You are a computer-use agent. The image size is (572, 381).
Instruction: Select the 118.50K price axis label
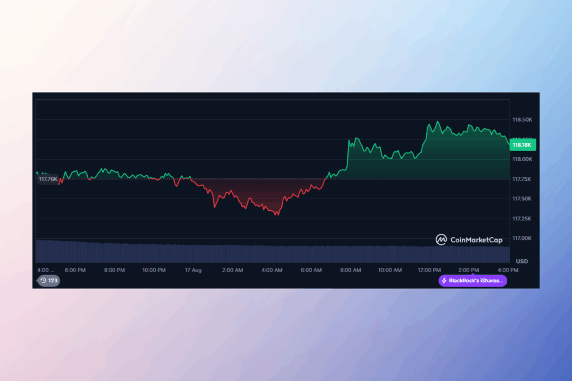pos(522,119)
